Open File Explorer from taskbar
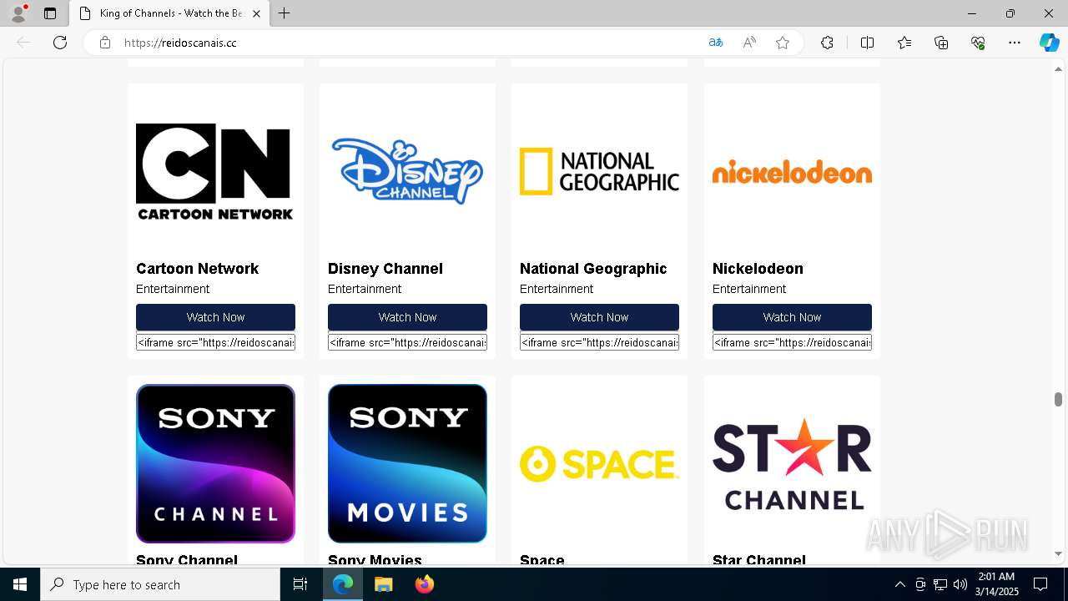The width and height of the screenshot is (1068, 601). [x=383, y=584]
